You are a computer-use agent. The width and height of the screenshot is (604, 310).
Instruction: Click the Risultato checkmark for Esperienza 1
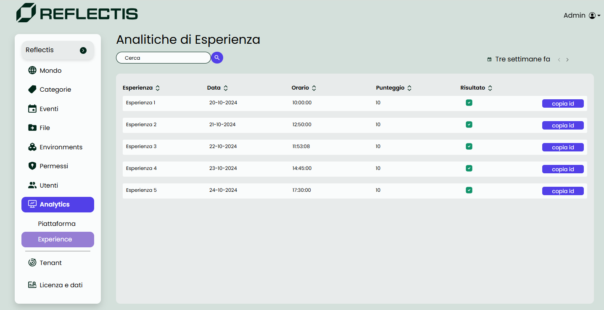(x=469, y=102)
